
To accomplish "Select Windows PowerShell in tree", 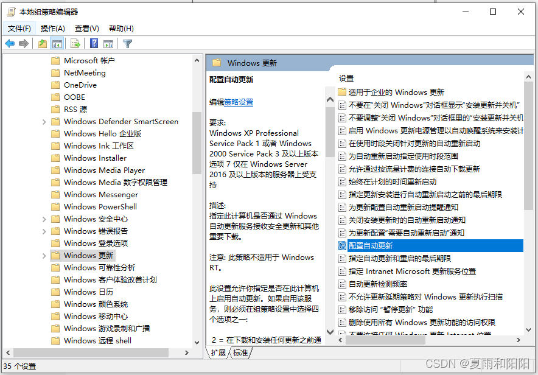I will click(100, 206).
